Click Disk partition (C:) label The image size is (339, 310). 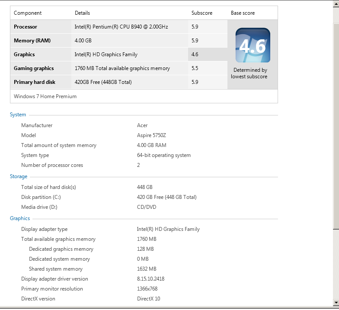41,197
